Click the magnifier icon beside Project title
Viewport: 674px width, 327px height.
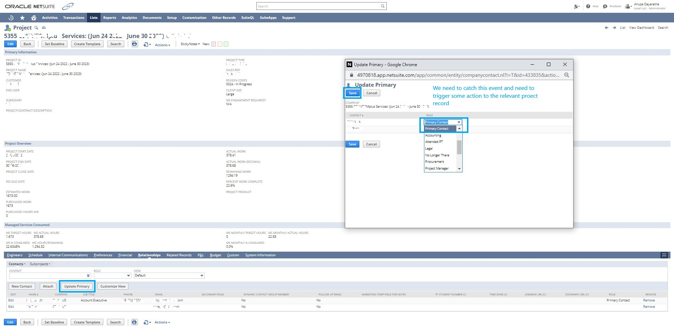[x=36, y=28]
